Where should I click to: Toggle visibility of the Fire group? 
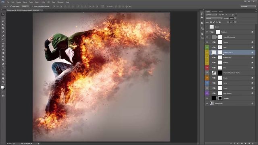pyautogui.click(x=207, y=68)
